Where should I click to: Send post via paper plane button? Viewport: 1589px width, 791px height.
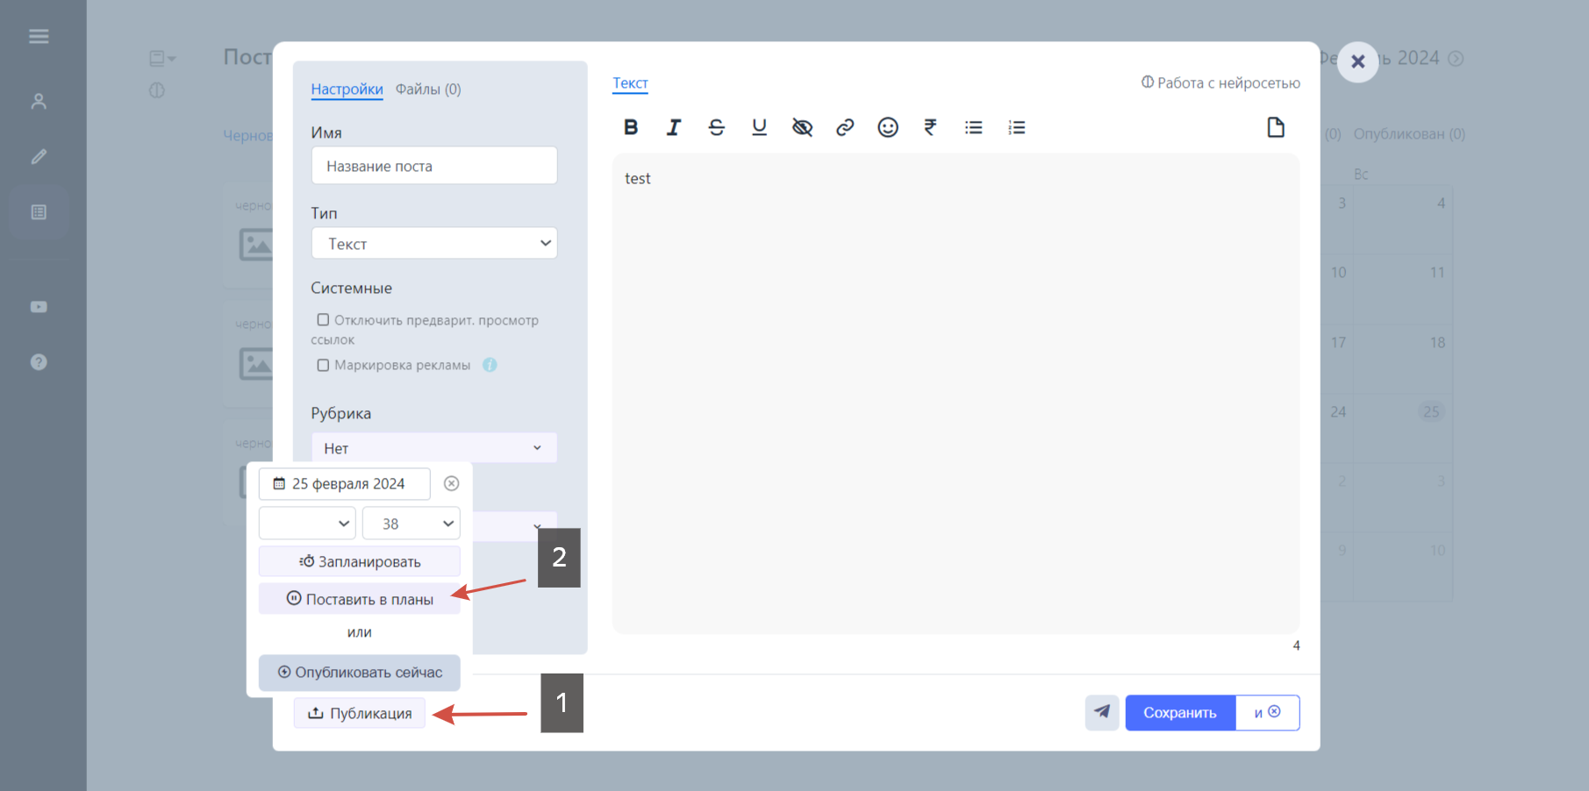[1102, 712]
